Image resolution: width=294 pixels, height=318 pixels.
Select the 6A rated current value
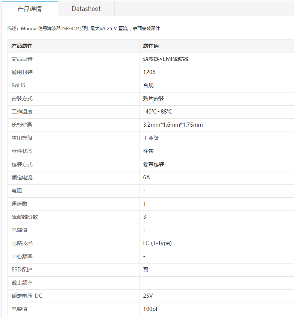pos(146,177)
